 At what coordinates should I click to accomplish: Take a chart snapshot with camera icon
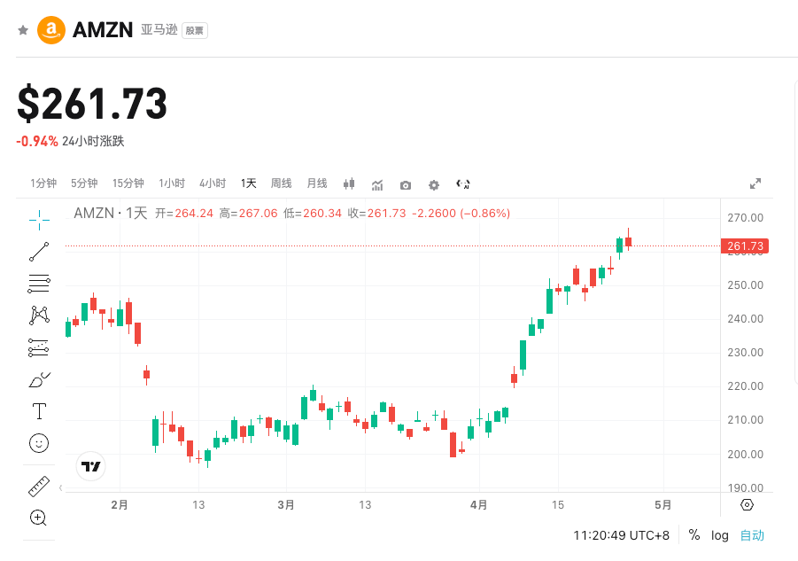pos(406,184)
